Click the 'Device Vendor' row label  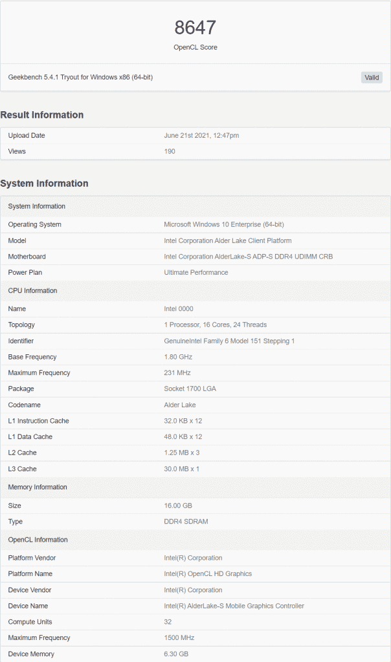click(x=30, y=590)
